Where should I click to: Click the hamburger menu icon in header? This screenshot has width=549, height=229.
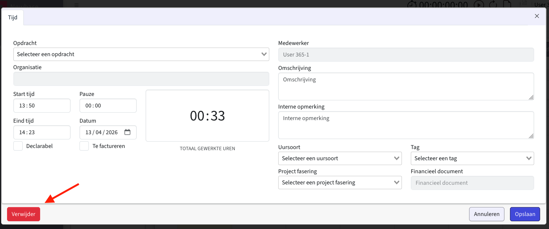click(77, 5)
